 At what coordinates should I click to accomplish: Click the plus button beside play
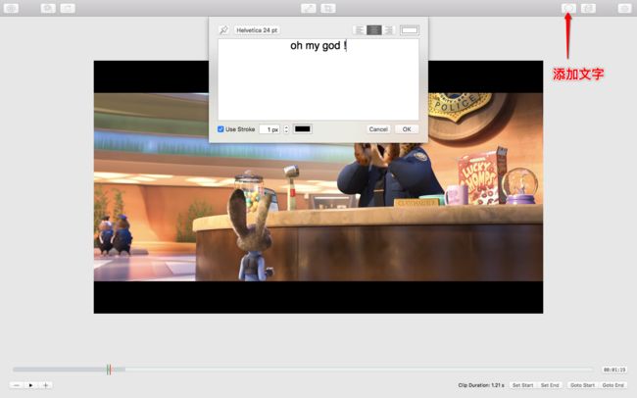coord(45,385)
